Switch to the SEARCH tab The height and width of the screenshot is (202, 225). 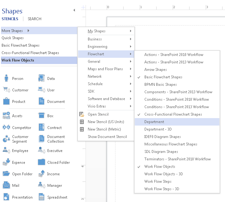coord(34,19)
